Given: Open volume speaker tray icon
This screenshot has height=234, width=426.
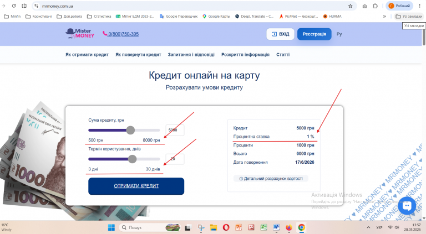Looking at the screenshot, I should click(397, 227).
